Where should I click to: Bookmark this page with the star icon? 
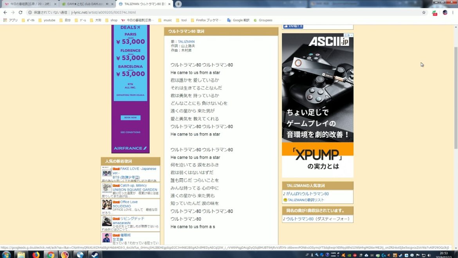click(424, 13)
